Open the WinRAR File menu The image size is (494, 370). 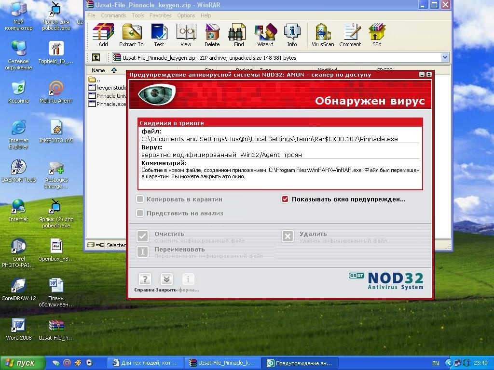point(91,15)
